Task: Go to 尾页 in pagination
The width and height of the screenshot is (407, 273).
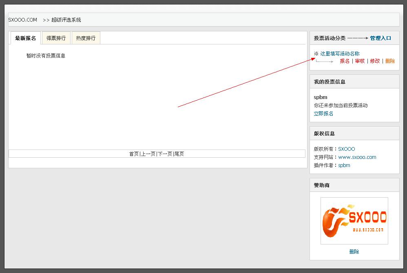Action: tap(179, 154)
